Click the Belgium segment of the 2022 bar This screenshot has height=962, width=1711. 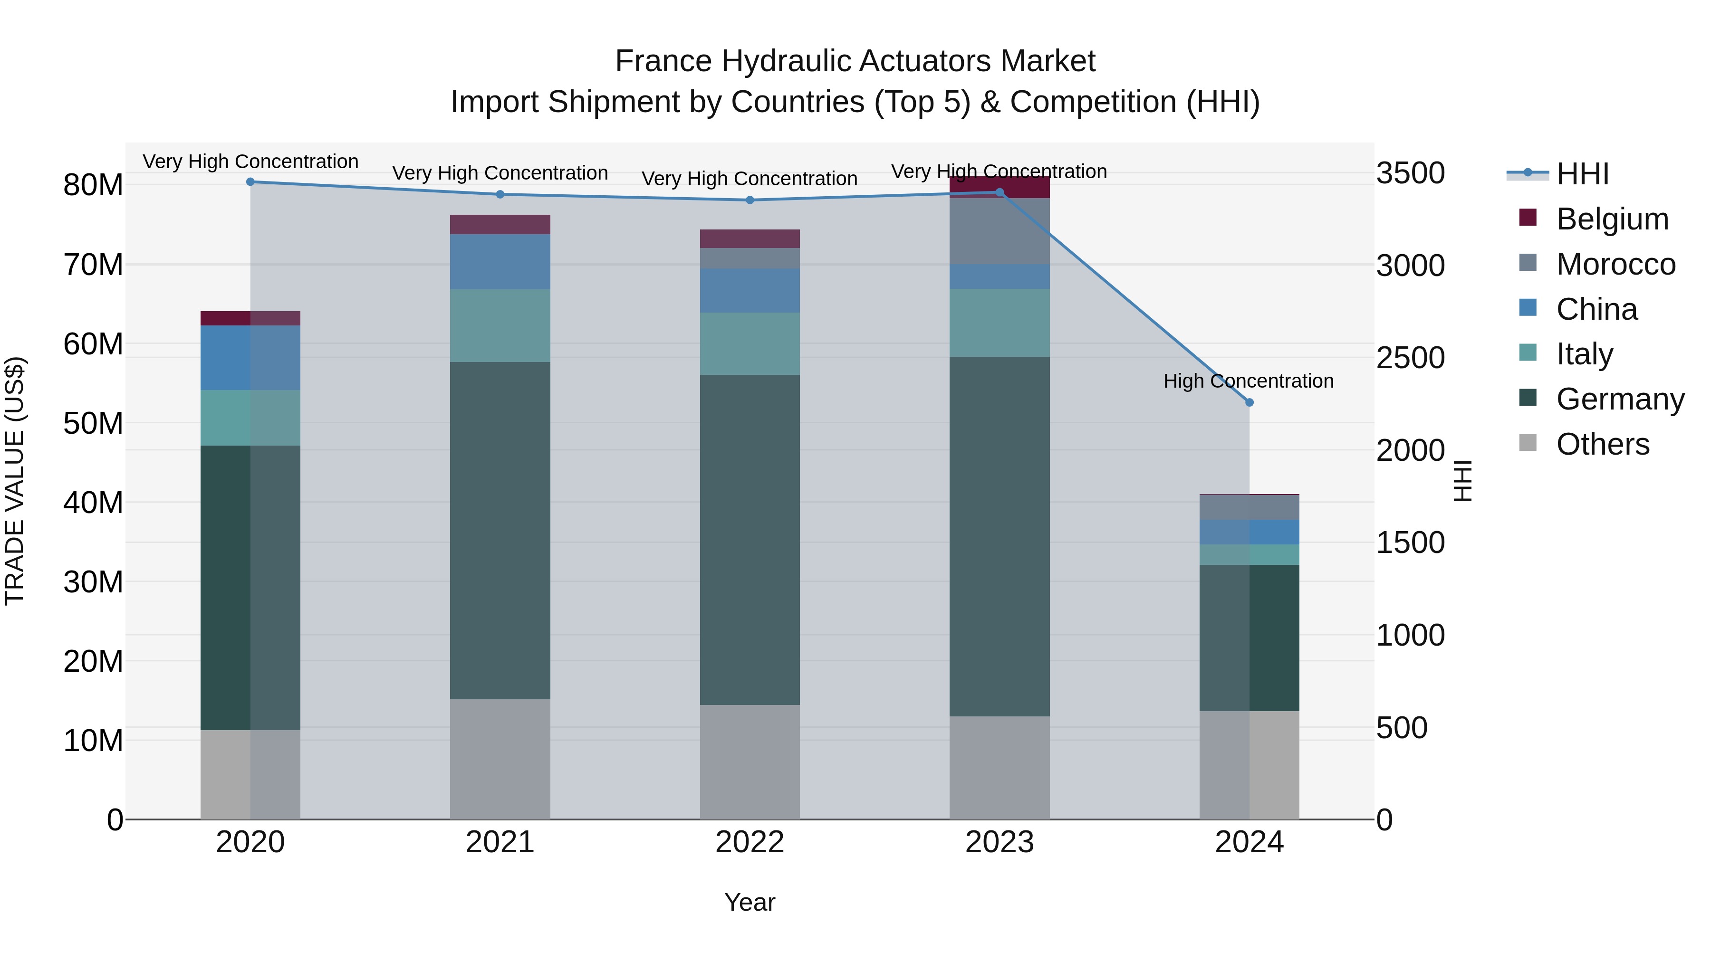click(750, 239)
